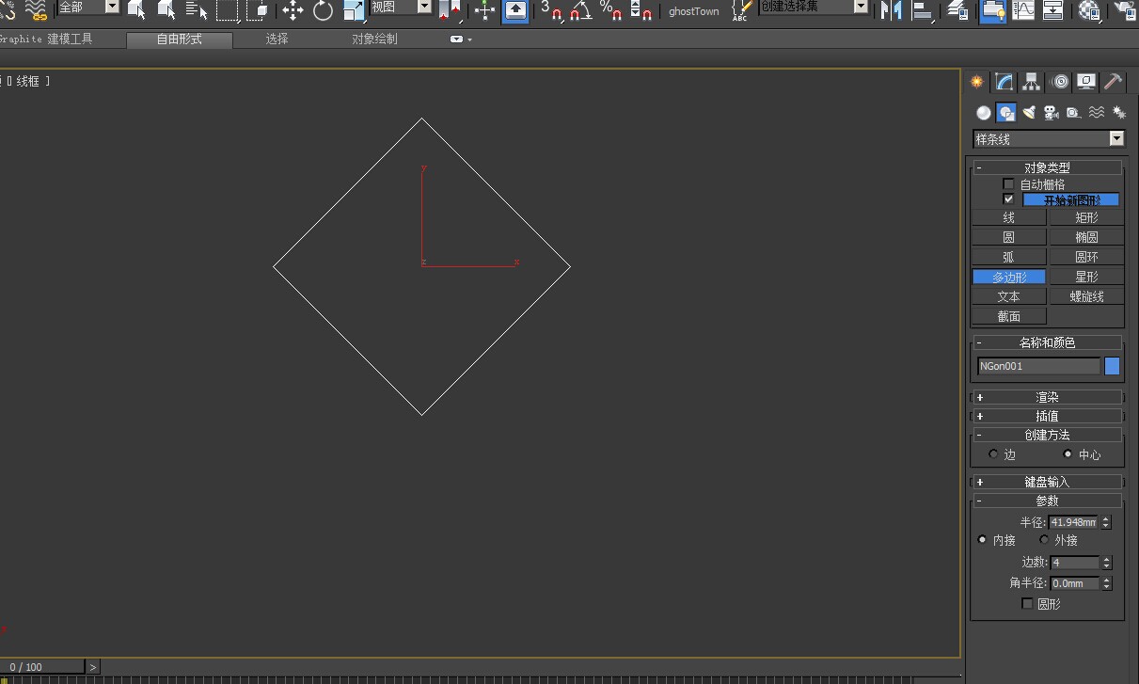Click the Align tool icon
This screenshot has height=684, width=1139.
coord(923,10)
